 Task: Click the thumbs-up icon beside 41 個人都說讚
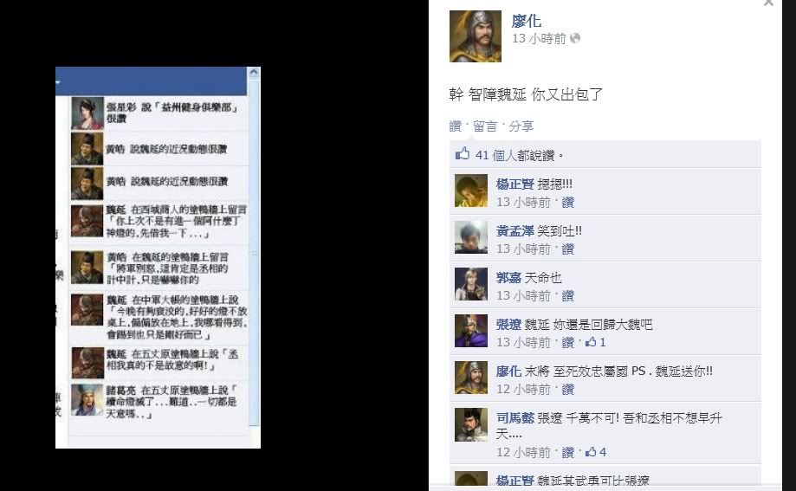coord(463,154)
